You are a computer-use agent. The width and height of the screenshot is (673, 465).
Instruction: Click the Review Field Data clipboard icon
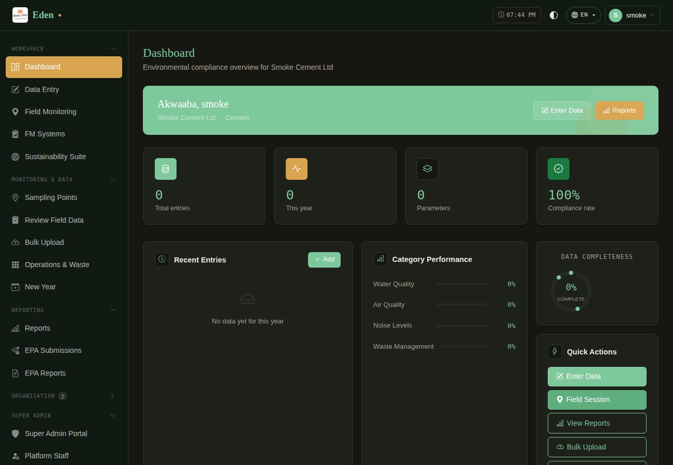(15, 220)
